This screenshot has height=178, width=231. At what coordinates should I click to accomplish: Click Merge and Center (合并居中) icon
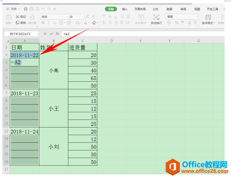141,17
